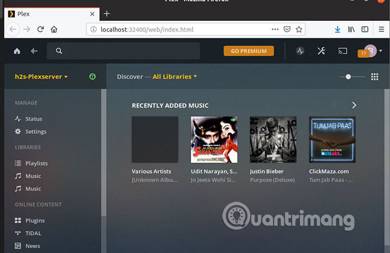Open Firefox hamburger menu
Image resolution: width=390 pixels, height=253 pixels.
click(381, 29)
